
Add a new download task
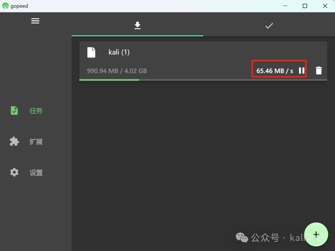coord(316,234)
